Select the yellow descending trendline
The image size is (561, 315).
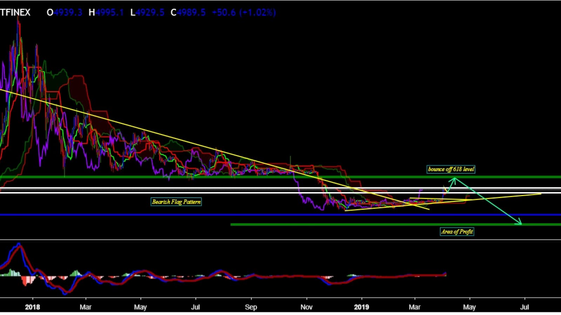click(x=214, y=149)
